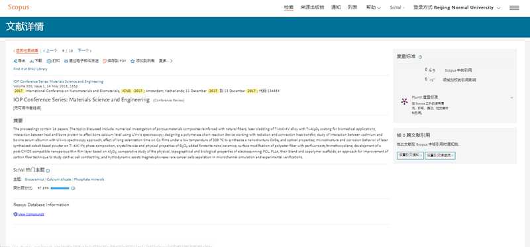Open the 列表 menu item
The width and height of the screenshot is (530, 247).
tap(352, 8)
